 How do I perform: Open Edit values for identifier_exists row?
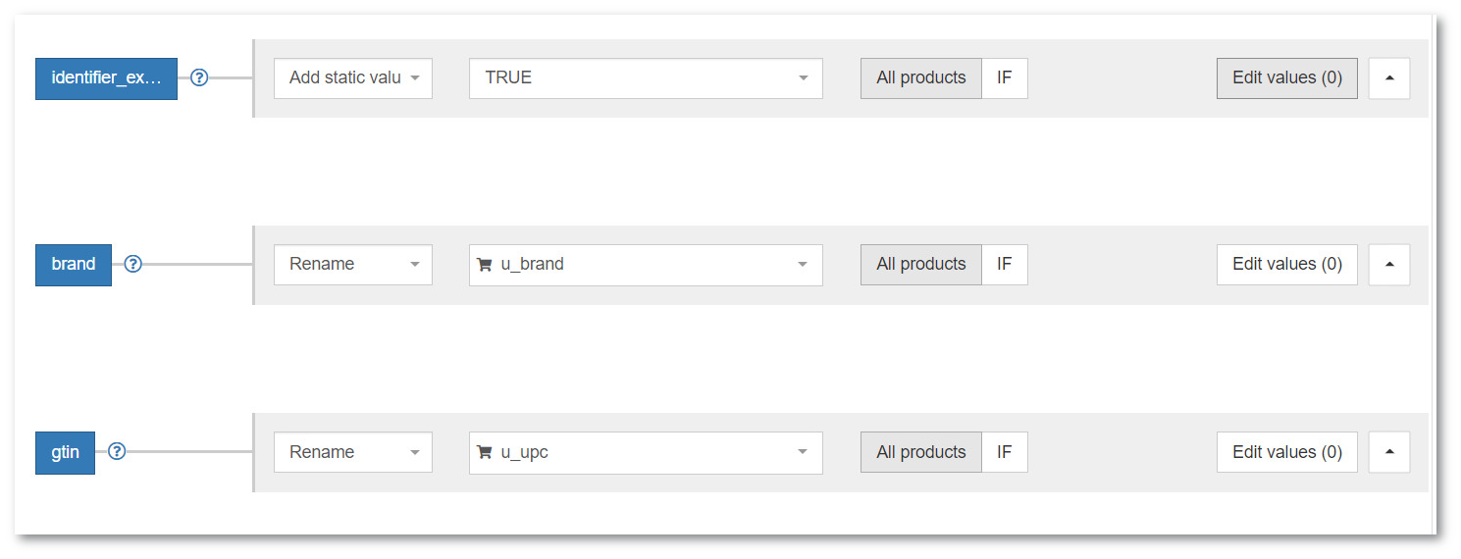tap(1287, 78)
